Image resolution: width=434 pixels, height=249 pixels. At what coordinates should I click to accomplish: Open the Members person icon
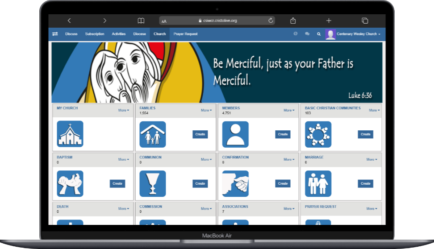tap(235, 134)
